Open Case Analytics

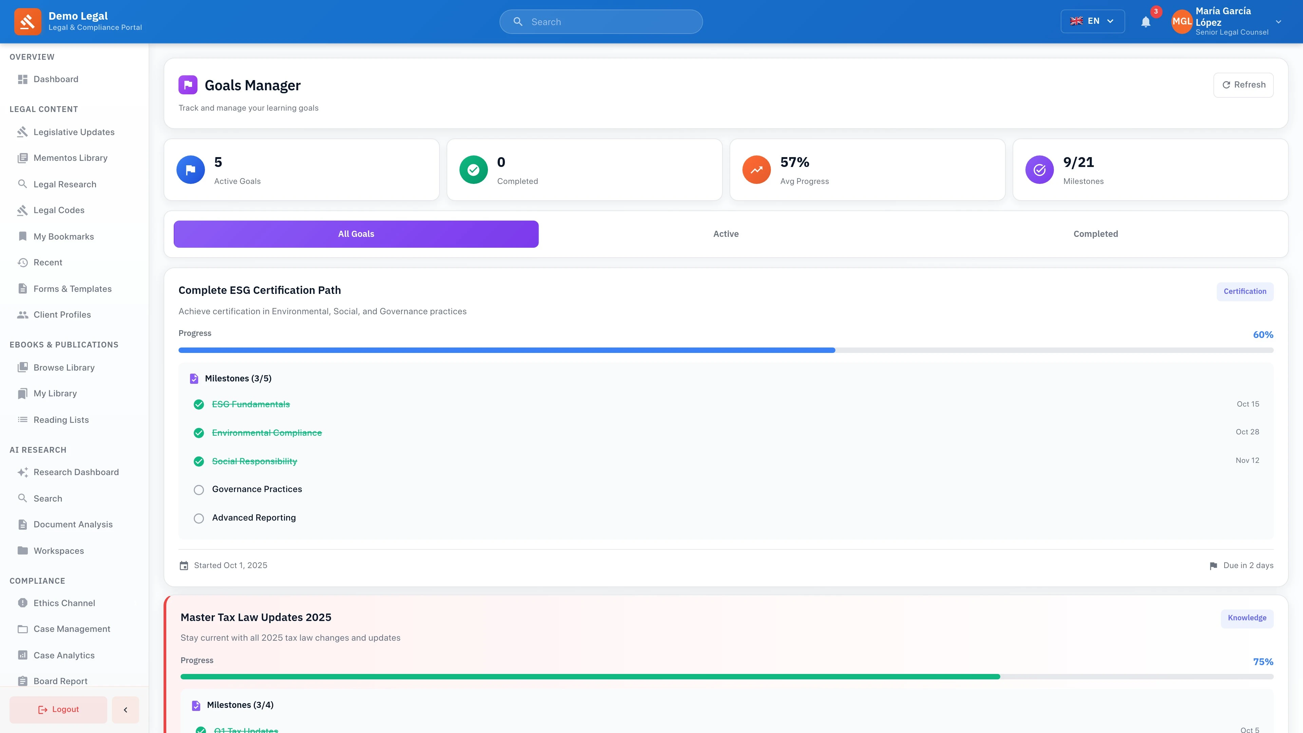(64, 655)
